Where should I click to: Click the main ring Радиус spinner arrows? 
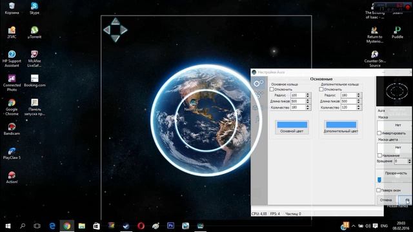pos(307,95)
